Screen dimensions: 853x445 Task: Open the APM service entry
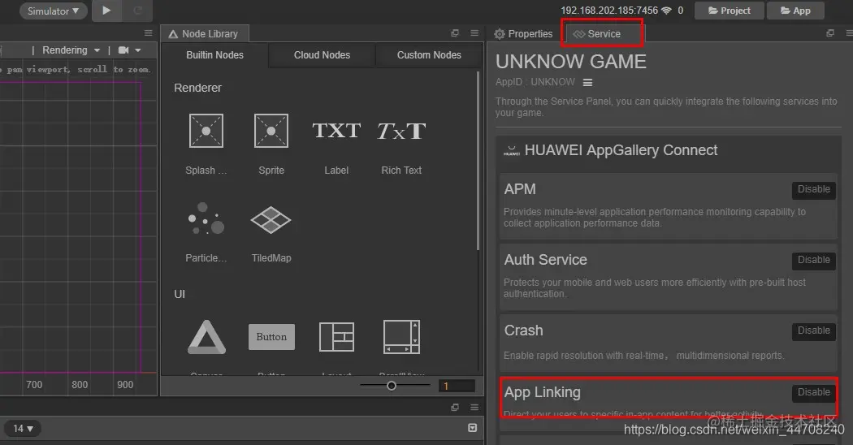coord(668,207)
